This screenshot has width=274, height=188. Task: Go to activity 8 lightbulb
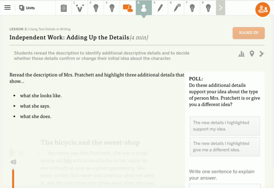(x=208, y=8)
